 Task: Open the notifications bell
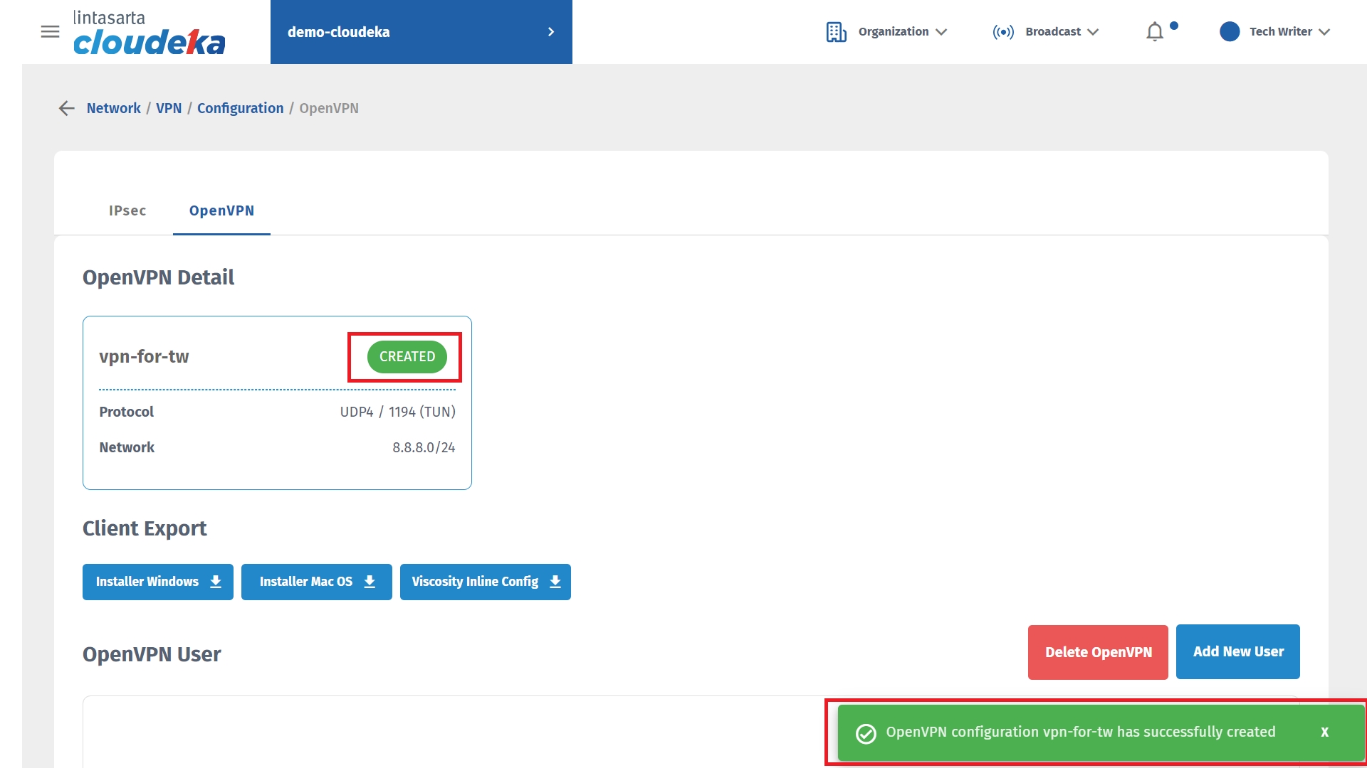[x=1155, y=32]
